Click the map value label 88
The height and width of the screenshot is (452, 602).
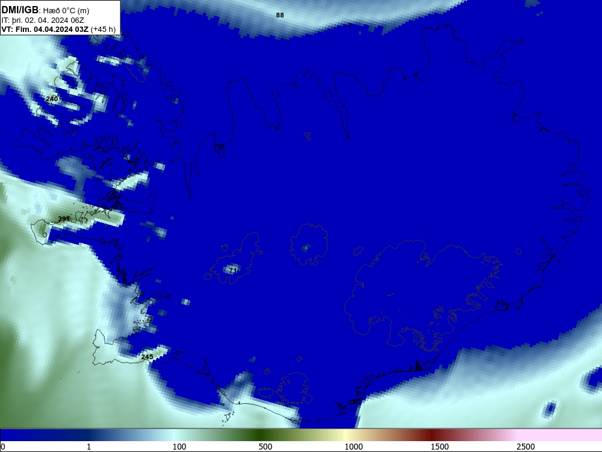coord(280,15)
